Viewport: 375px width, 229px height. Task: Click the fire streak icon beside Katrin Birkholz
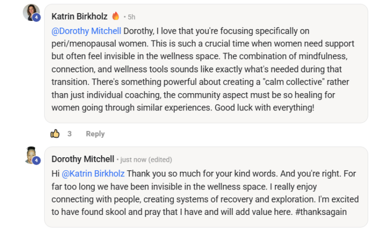point(116,16)
